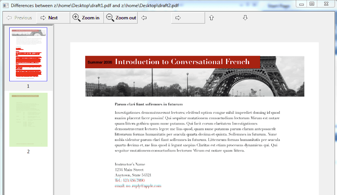The width and height of the screenshot is (337, 195).
Task: Click the up arrow icon on the toolbar
Action: pyautogui.click(x=211, y=17)
